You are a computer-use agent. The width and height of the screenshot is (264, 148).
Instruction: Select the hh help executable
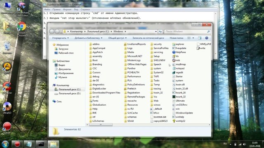175,56
